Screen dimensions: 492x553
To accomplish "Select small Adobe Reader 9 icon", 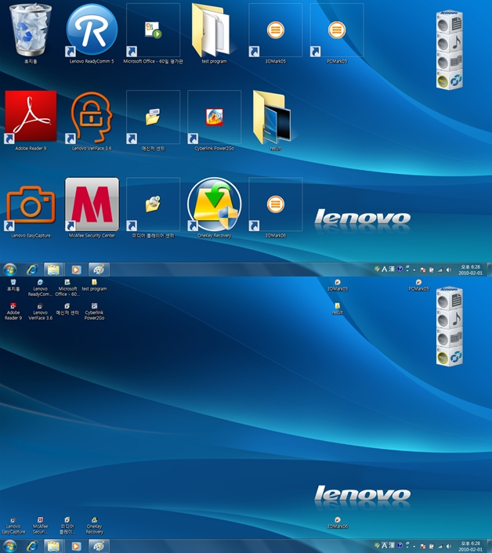I will pos(13,305).
